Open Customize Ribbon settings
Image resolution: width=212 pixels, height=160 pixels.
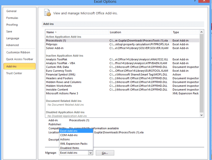click(x=18, y=53)
